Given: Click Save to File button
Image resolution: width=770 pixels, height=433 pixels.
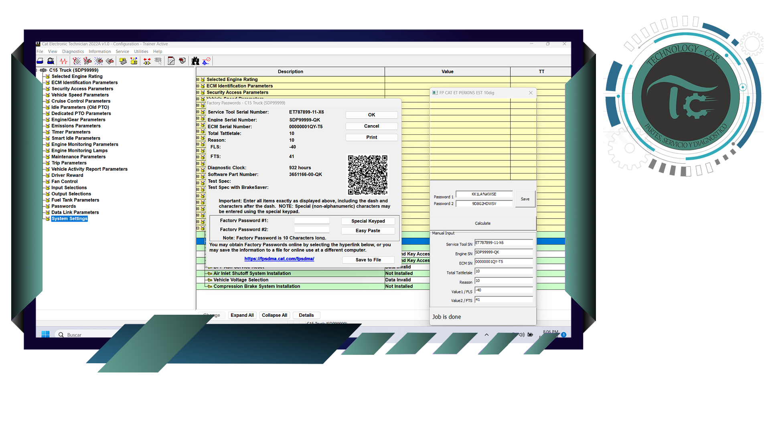Looking at the screenshot, I should tap(368, 260).
